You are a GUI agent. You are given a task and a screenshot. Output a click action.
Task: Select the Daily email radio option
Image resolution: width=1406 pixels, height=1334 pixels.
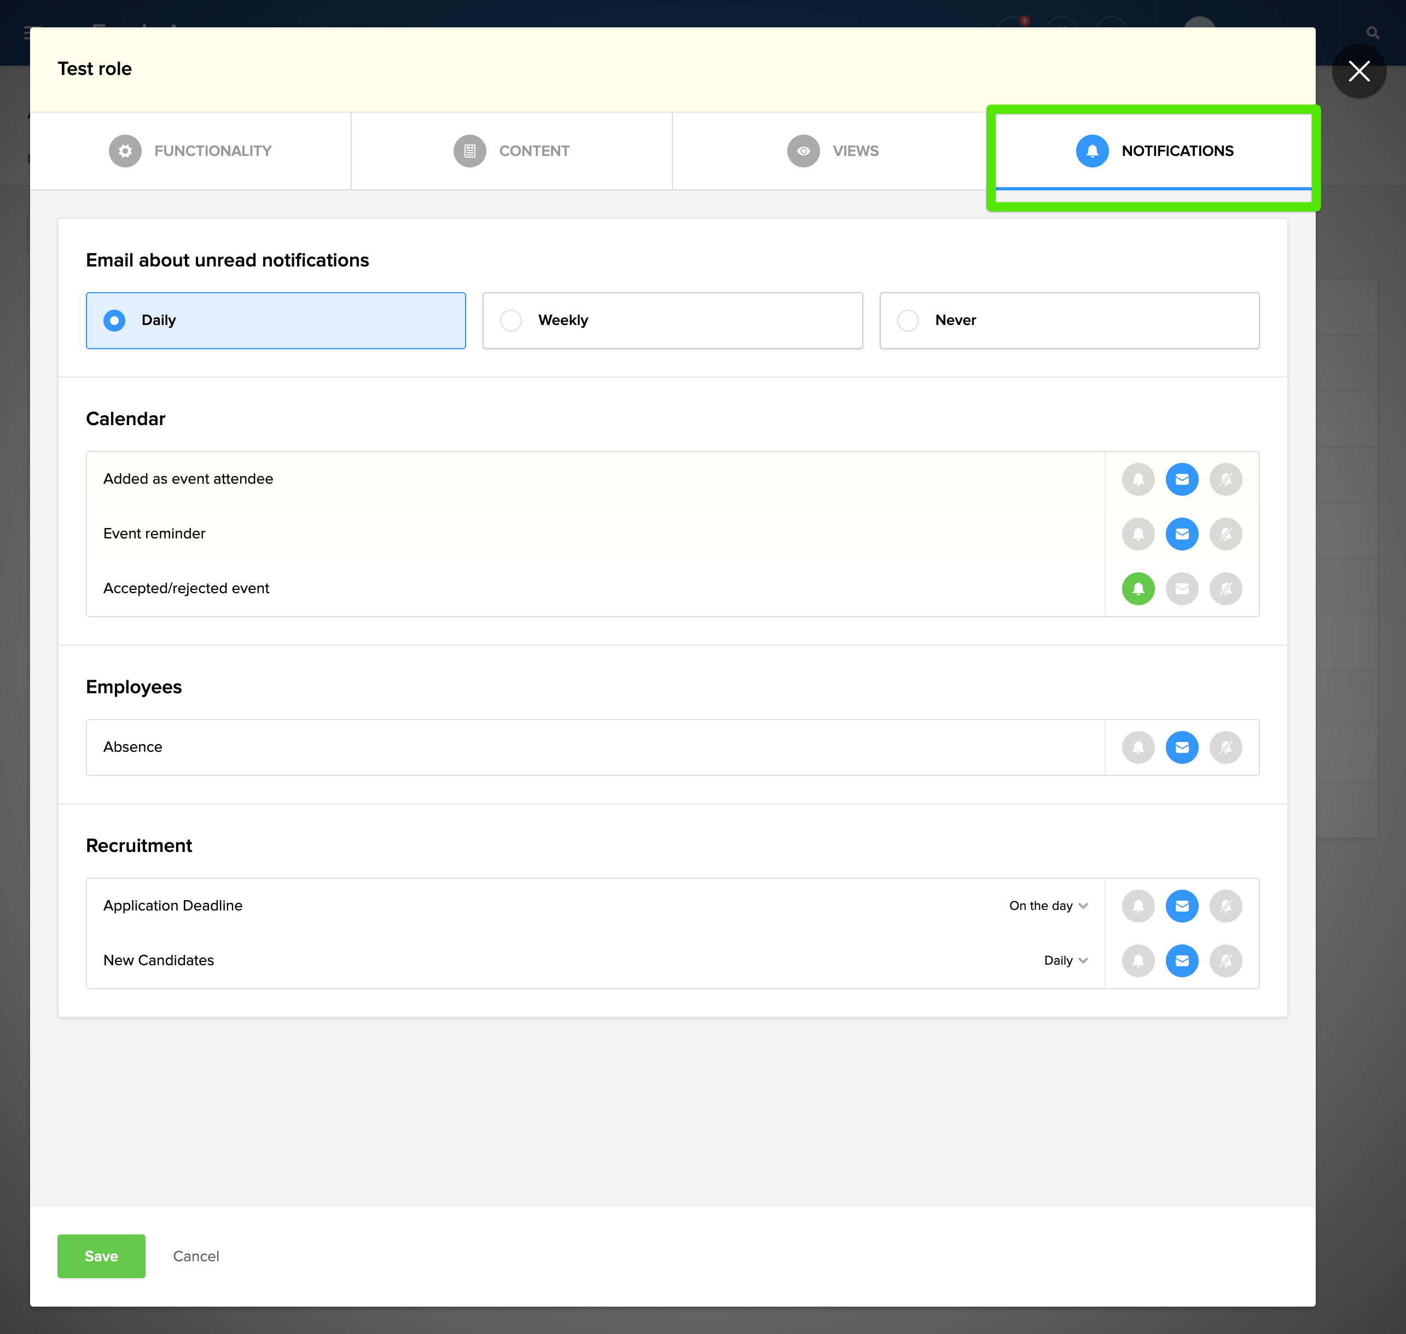pos(114,321)
